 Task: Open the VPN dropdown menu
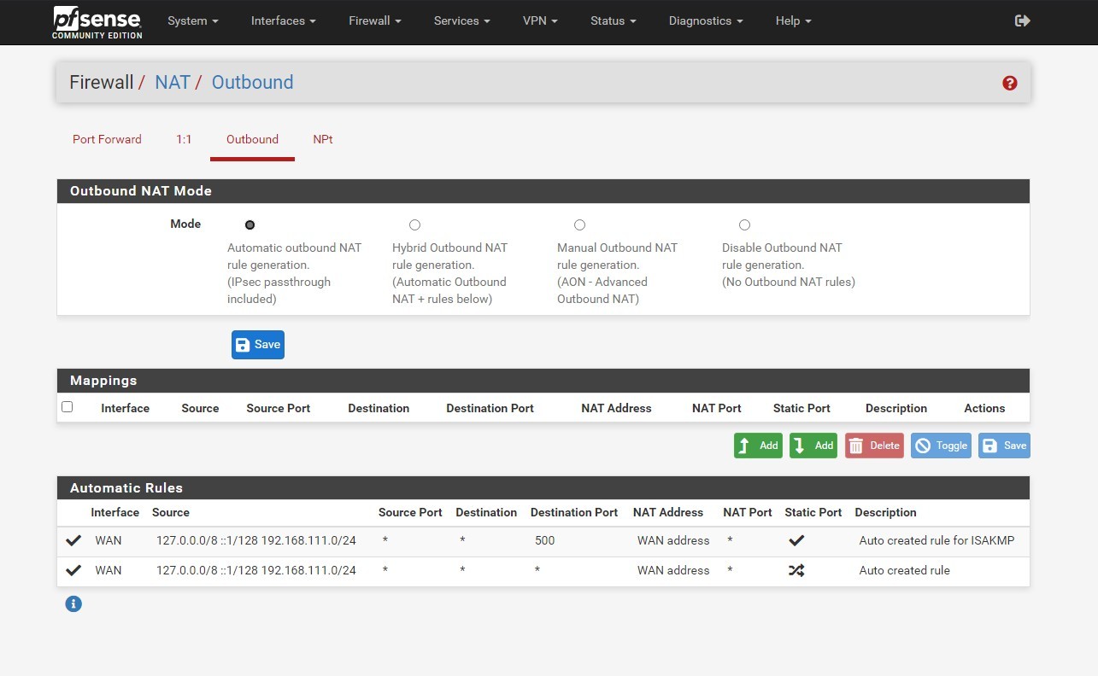pos(539,20)
